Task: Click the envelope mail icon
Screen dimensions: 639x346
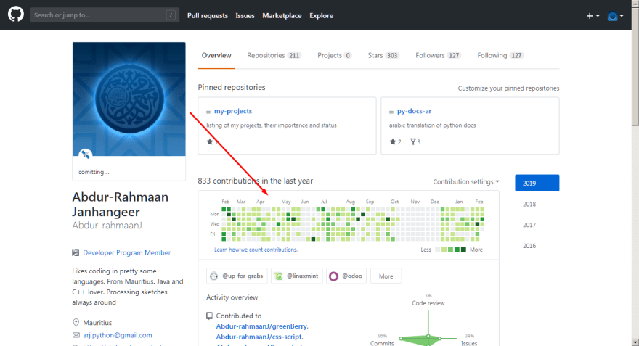Action: pyautogui.click(x=76, y=335)
